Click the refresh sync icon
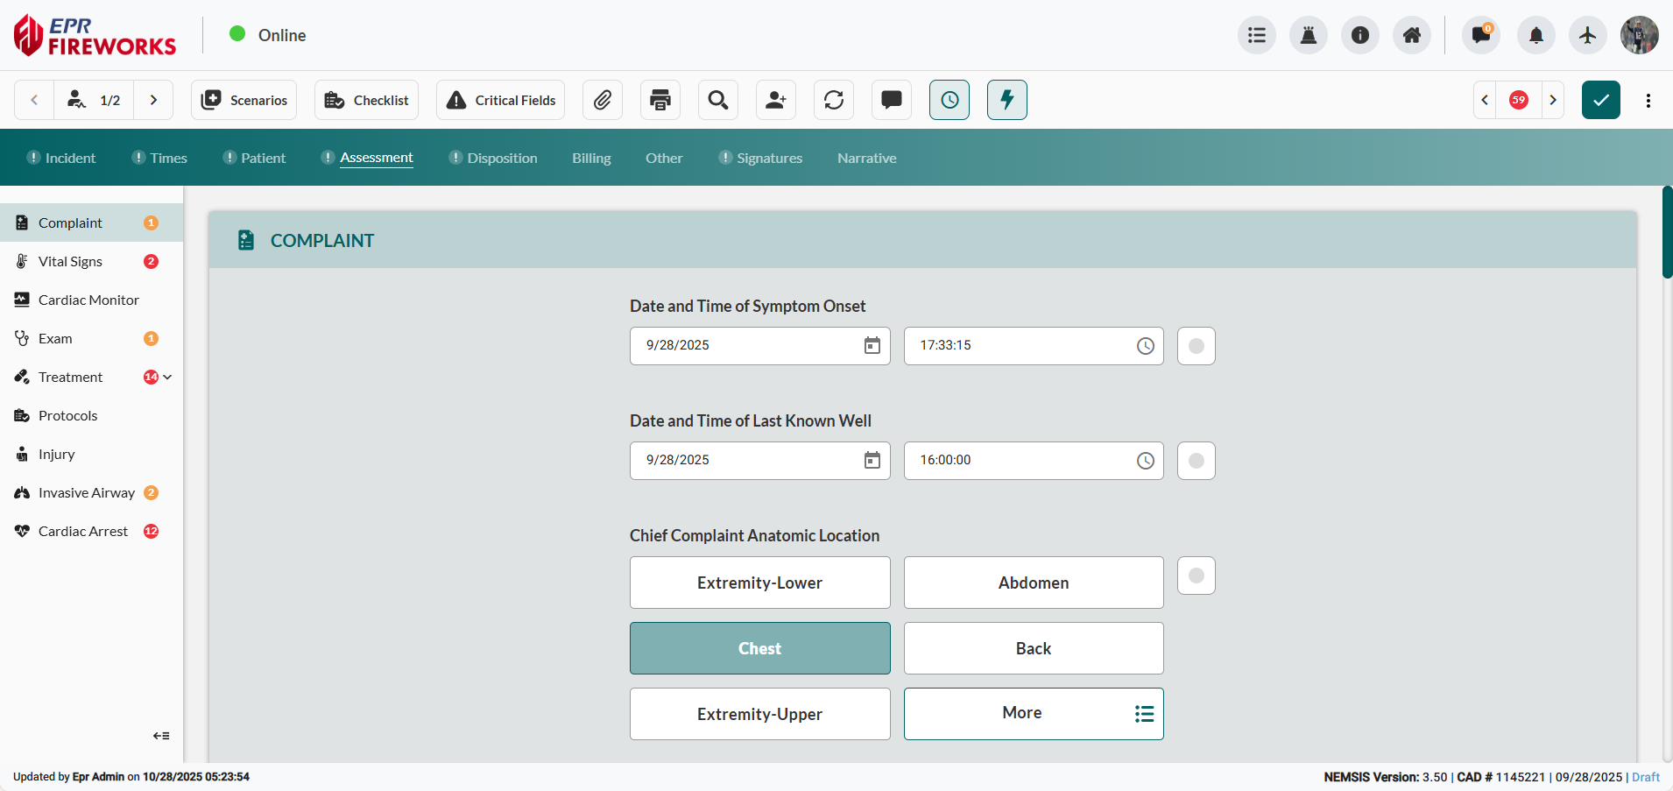This screenshot has width=1673, height=791. (x=834, y=100)
